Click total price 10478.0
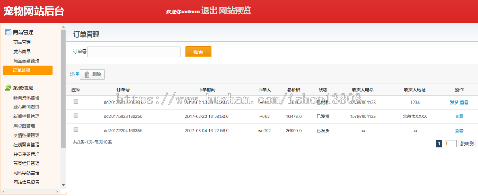The height and width of the screenshot is (196, 478). click(294, 116)
